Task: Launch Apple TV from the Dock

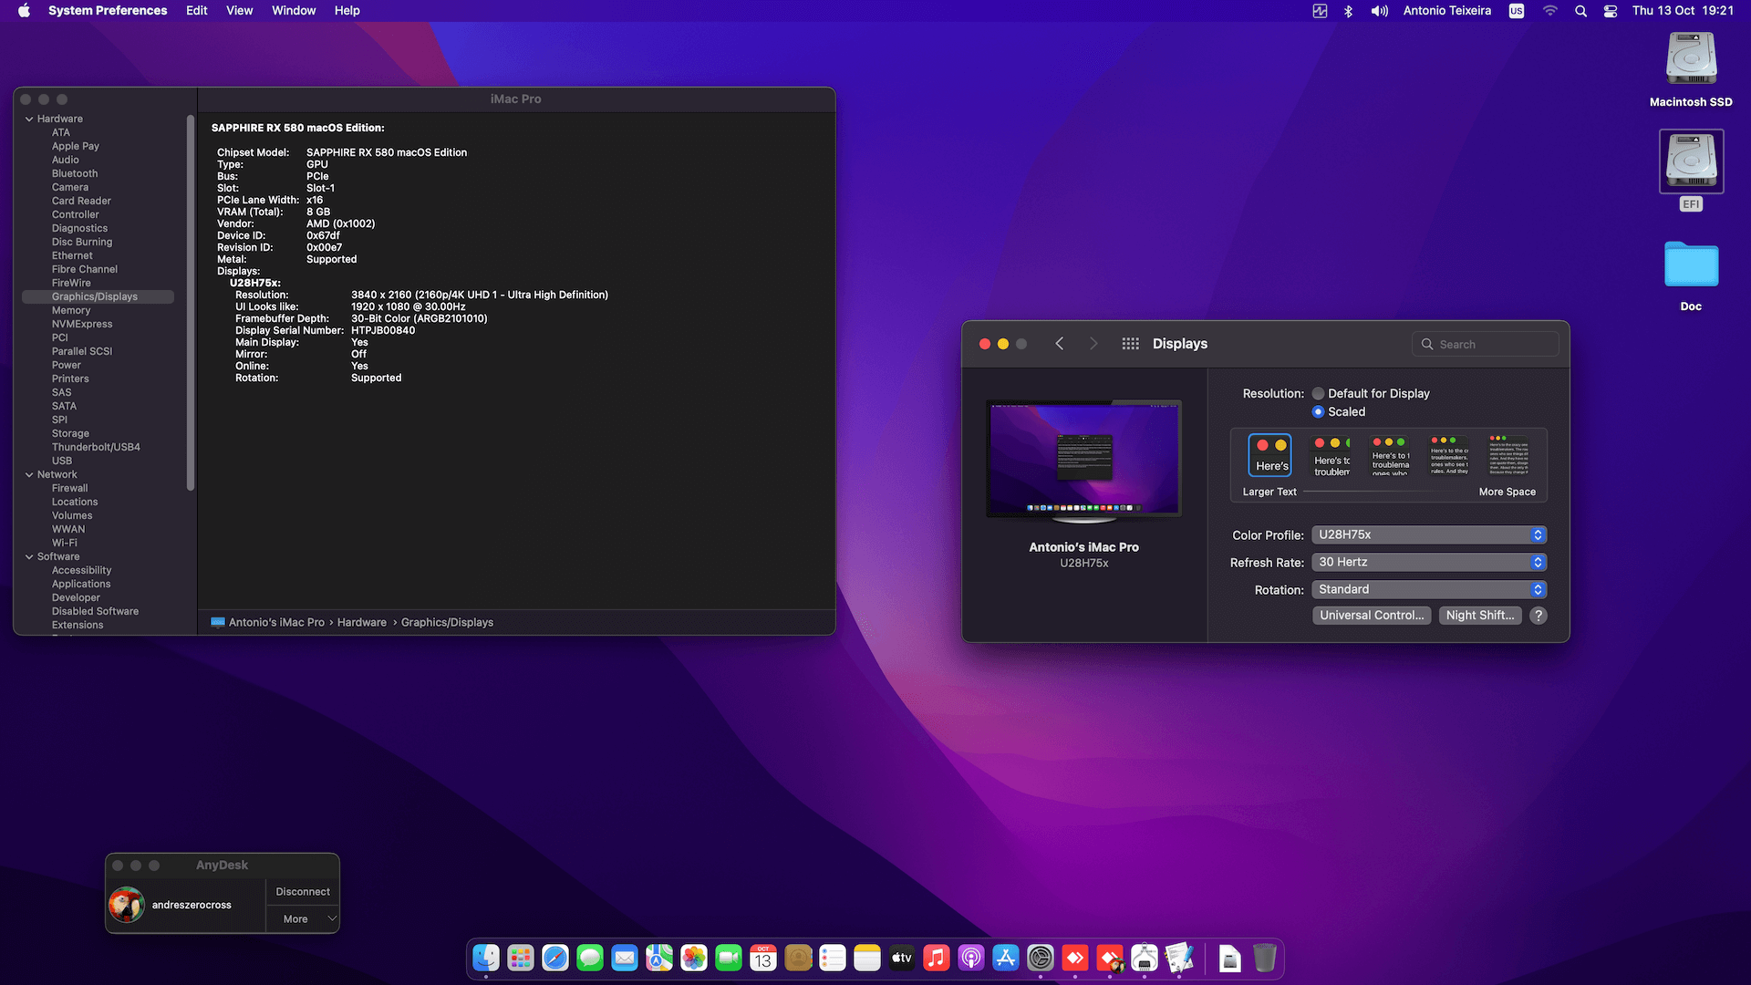Action: coord(902,958)
